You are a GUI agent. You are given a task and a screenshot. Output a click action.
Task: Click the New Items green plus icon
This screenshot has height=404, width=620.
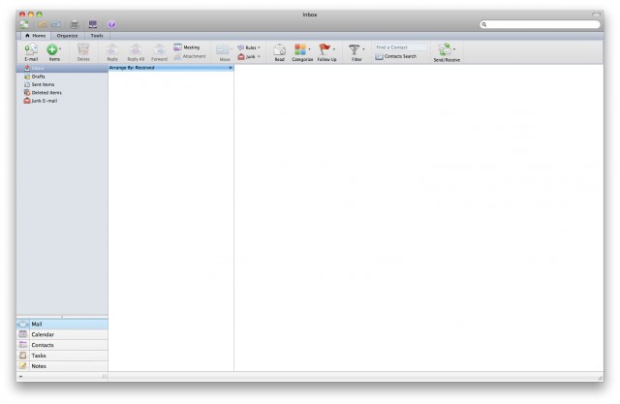click(52, 49)
